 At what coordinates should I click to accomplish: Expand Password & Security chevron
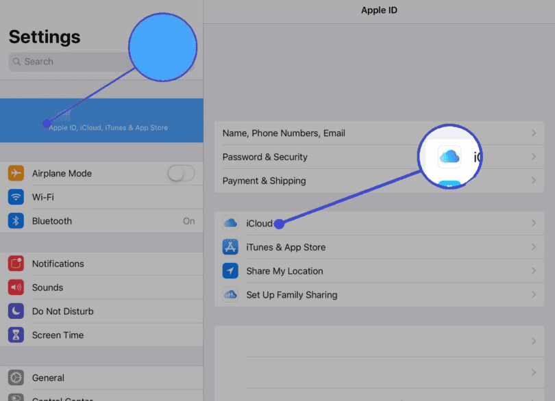click(533, 157)
